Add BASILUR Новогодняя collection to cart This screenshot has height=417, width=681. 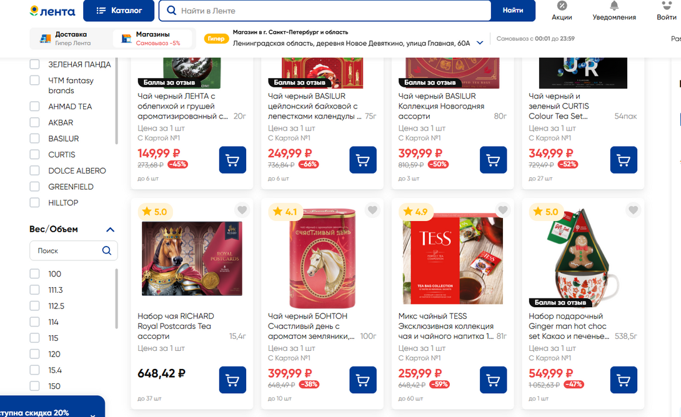(x=493, y=160)
